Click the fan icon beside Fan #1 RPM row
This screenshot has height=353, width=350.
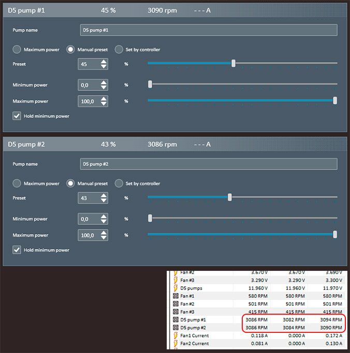pyautogui.click(x=176, y=296)
